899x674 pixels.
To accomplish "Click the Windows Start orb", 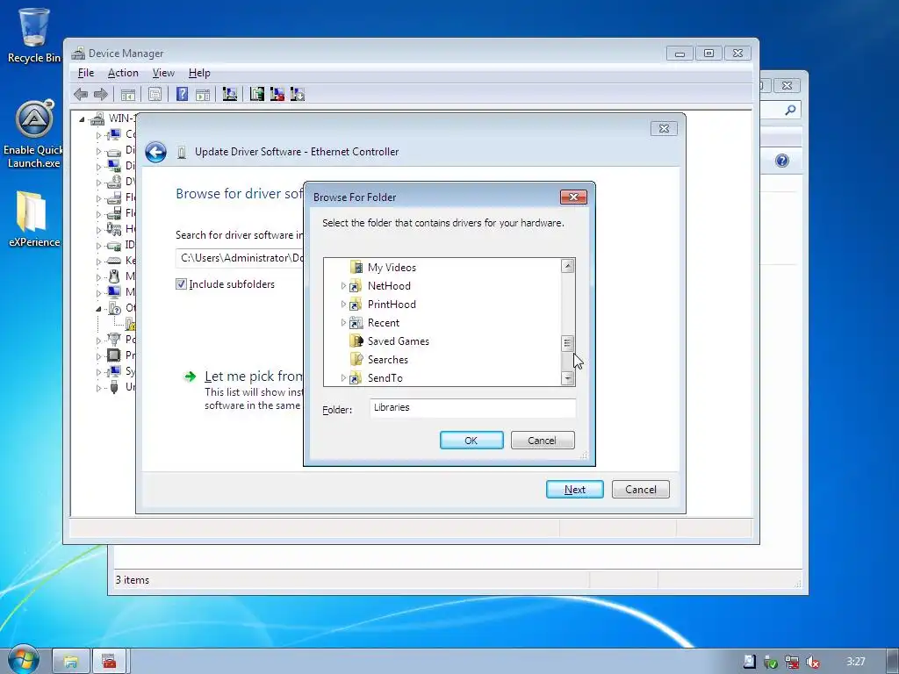I will (23, 660).
